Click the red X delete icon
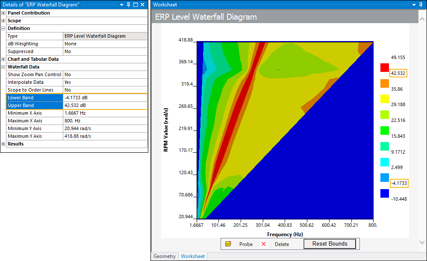The image size is (427, 261). click(x=264, y=244)
